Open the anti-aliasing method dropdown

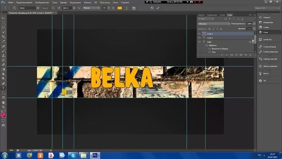tap(91, 8)
